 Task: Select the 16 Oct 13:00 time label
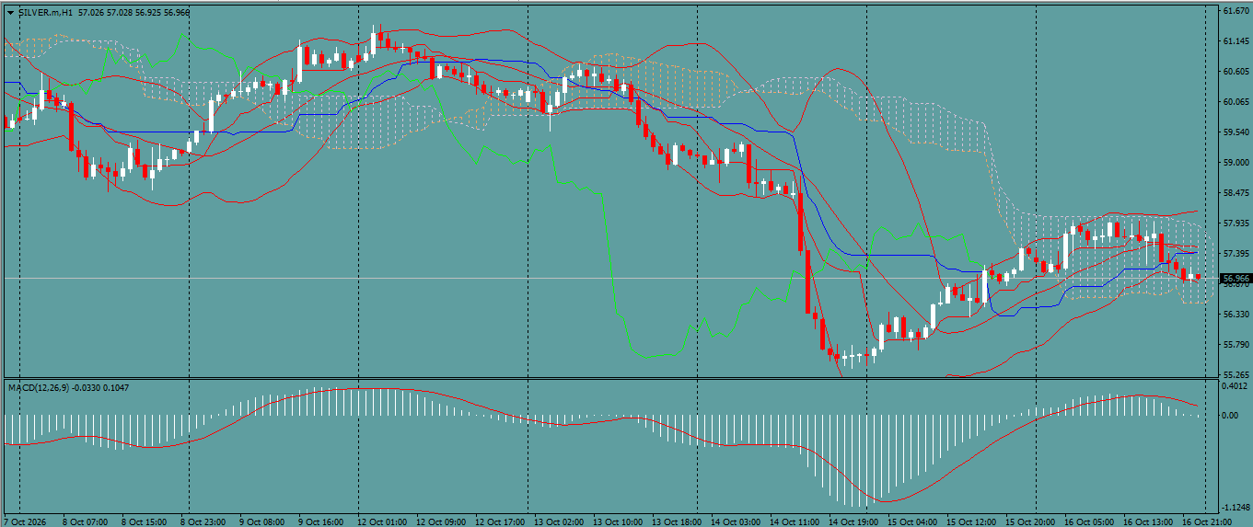pos(1149,521)
